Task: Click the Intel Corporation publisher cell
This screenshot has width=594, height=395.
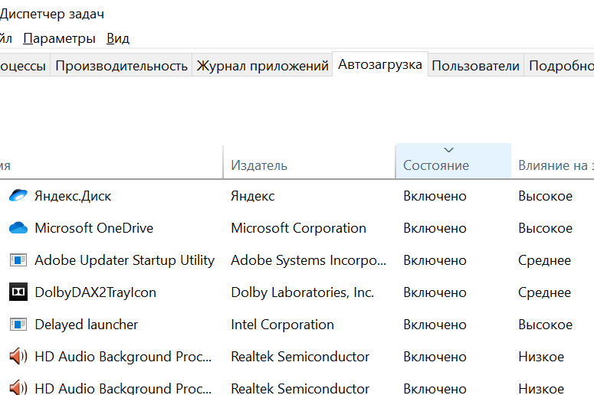Action: (x=282, y=325)
